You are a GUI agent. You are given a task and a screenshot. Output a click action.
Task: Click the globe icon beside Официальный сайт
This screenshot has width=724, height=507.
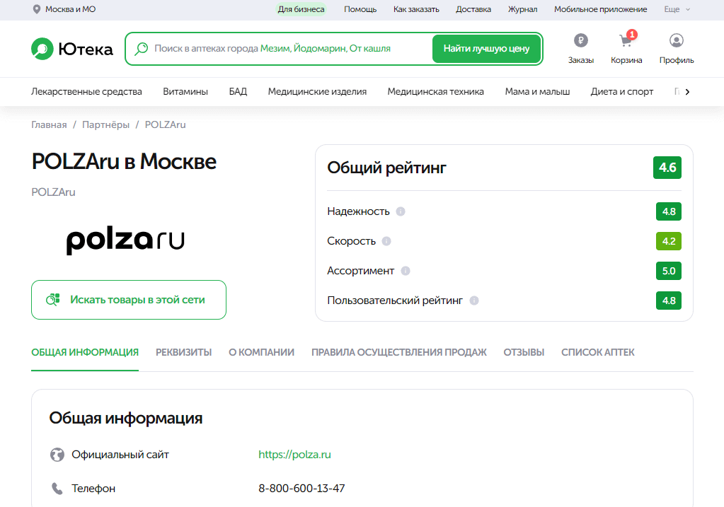(x=57, y=455)
